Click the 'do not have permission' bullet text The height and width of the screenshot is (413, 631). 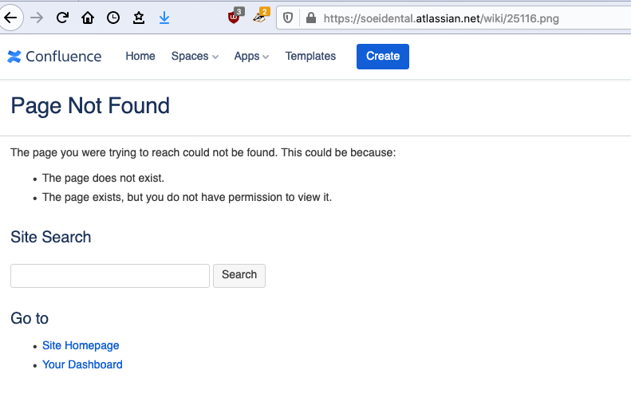pos(187,198)
